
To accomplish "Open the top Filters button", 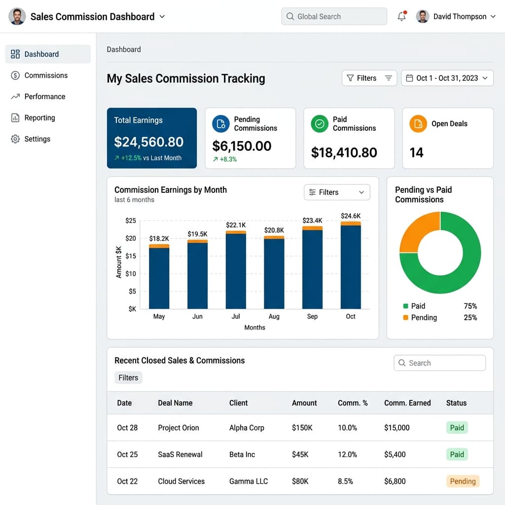I will point(369,78).
